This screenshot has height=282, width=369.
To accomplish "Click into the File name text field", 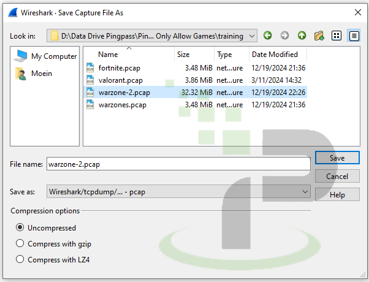I will point(178,164).
